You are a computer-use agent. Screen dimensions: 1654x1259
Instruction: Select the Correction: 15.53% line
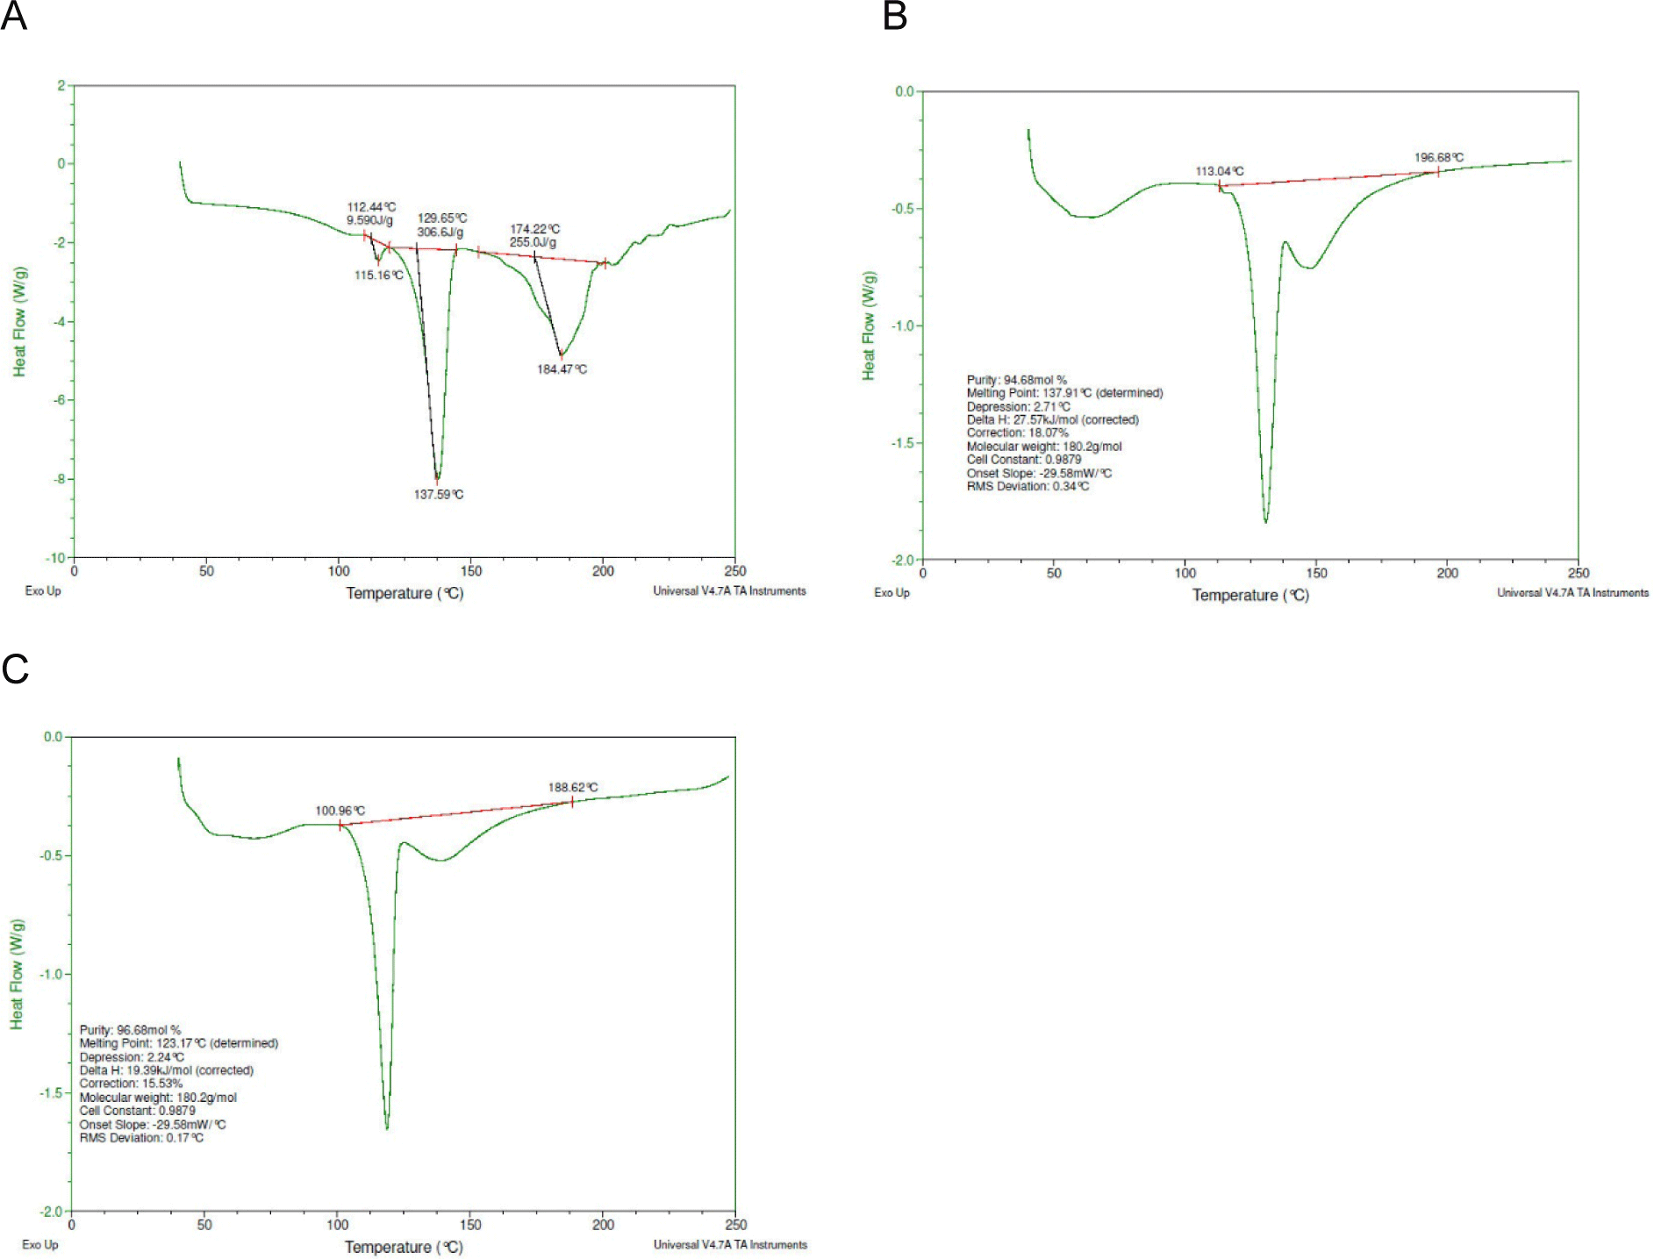131,1084
